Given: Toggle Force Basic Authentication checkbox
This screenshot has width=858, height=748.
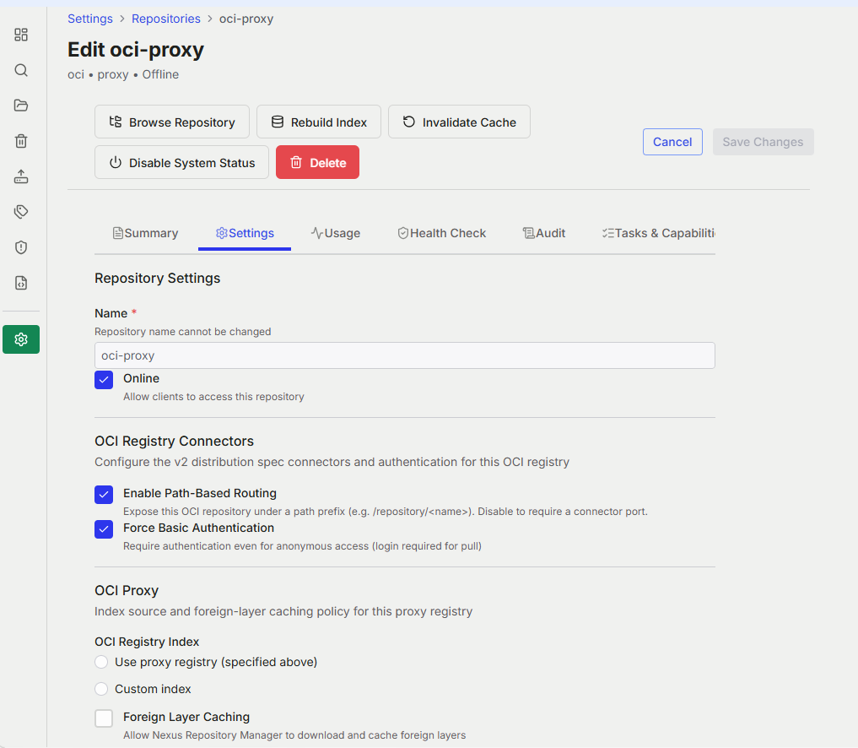Looking at the screenshot, I should [104, 529].
